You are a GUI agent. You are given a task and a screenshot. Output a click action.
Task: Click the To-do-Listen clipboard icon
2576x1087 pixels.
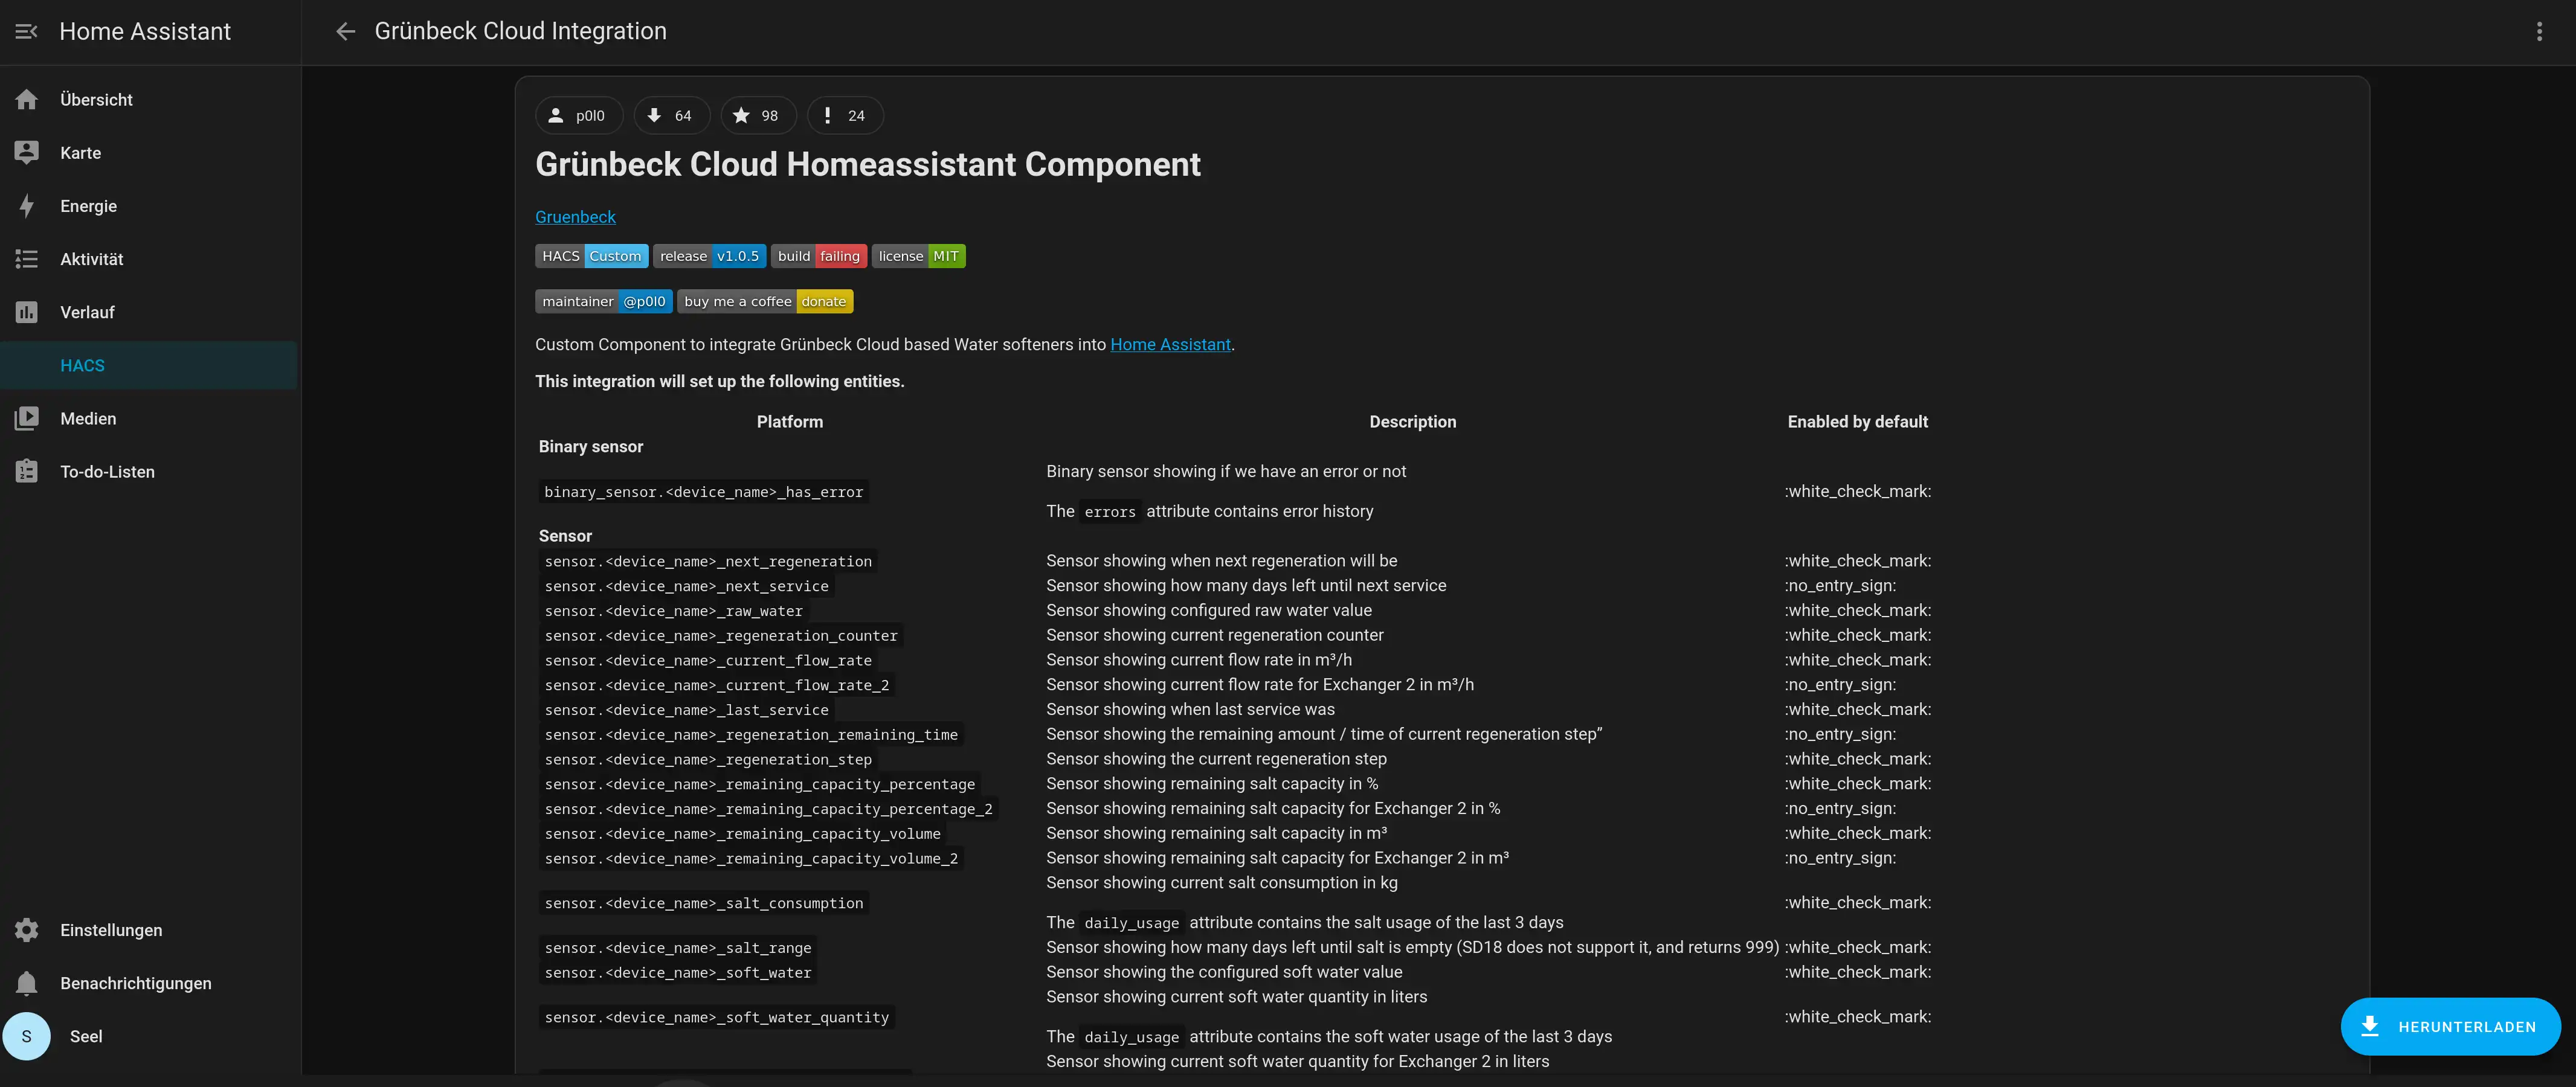27,472
